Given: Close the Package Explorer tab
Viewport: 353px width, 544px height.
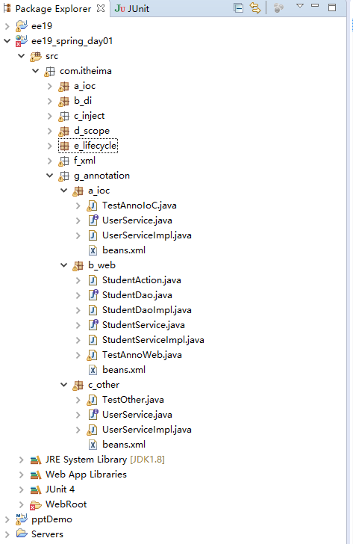Looking at the screenshot, I should point(101,8).
